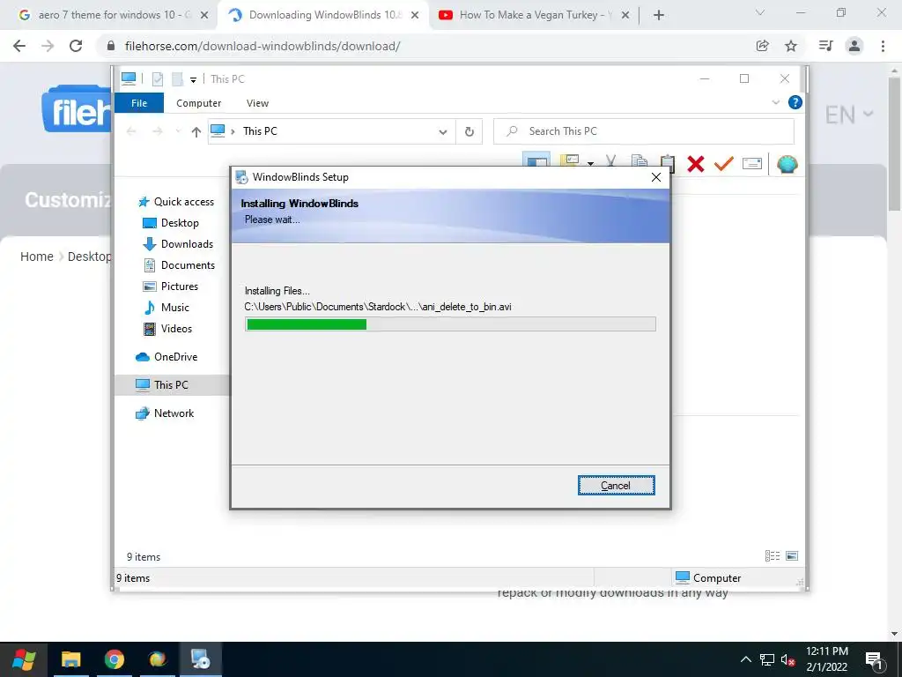902x677 pixels.
Task: Cancel the WindowBlinds installation
Action: coord(616,486)
